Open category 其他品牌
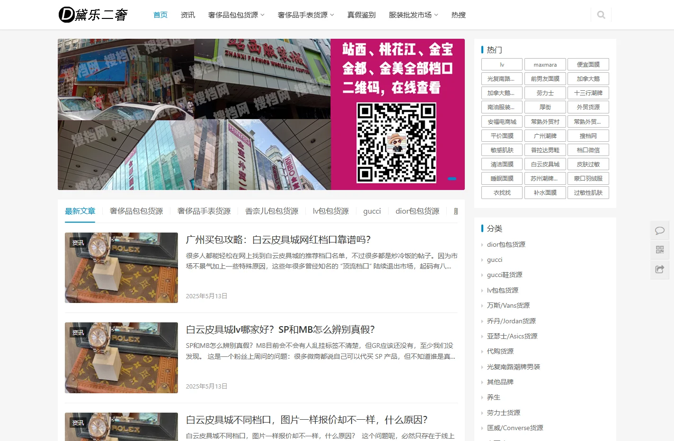 [x=500, y=382]
